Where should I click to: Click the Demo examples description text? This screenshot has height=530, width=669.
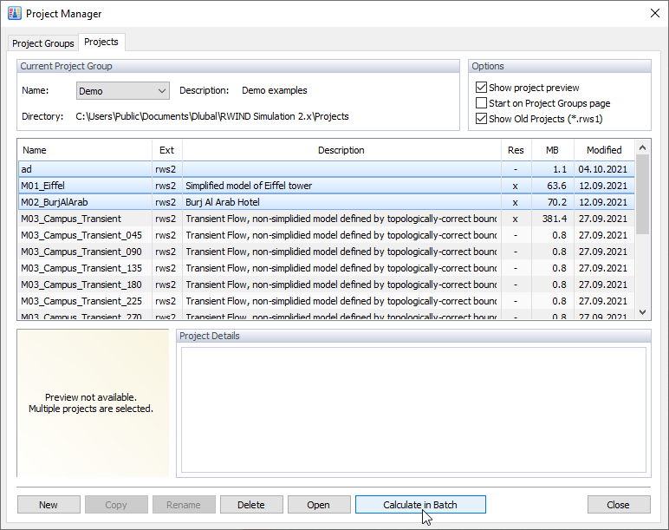275,90
